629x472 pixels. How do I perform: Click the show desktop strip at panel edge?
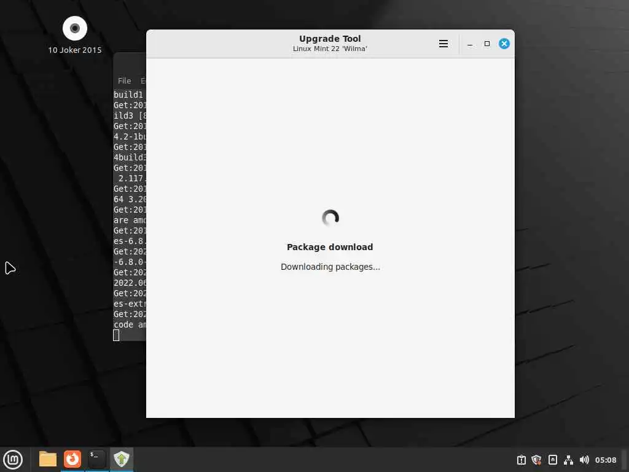tap(625, 460)
